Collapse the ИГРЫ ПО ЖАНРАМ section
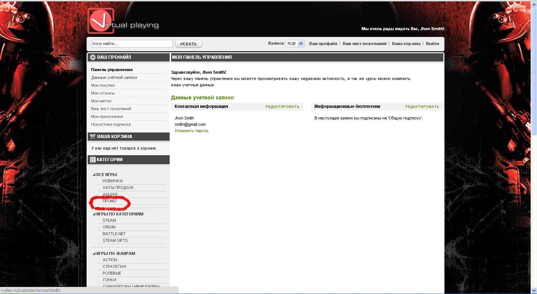Viewport: 537px width, 294px height. (94, 253)
